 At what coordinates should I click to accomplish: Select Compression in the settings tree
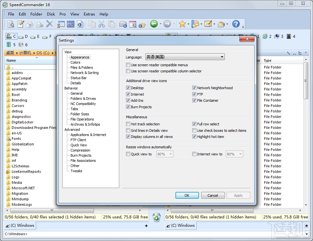pyautogui.click(x=79, y=150)
